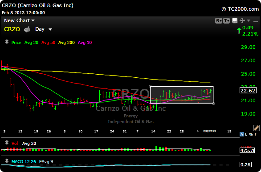Select the magenta Avg 10 indicator label
Viewport: 261px width, 172px height.
85,43
